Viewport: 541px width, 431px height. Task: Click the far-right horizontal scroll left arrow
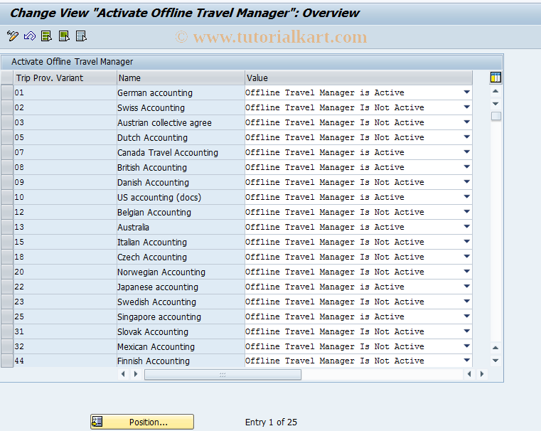click(469, 374)
